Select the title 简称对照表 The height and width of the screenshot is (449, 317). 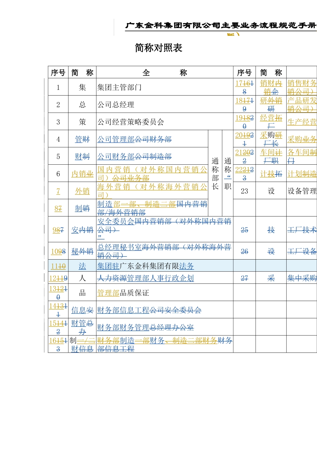click(x=158, y=48)
